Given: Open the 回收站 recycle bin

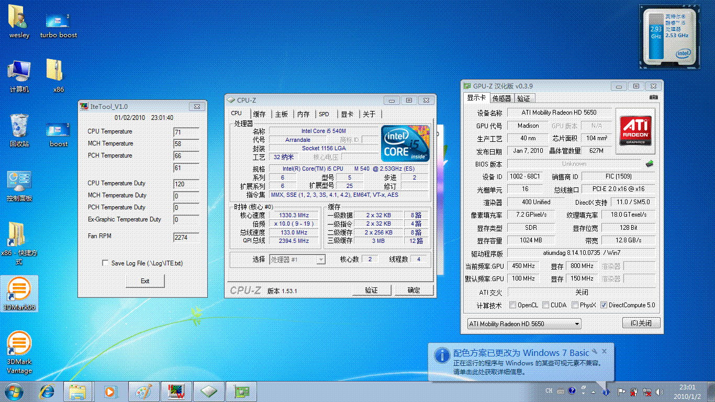Looking at the screenshot, I should point(19,130).
